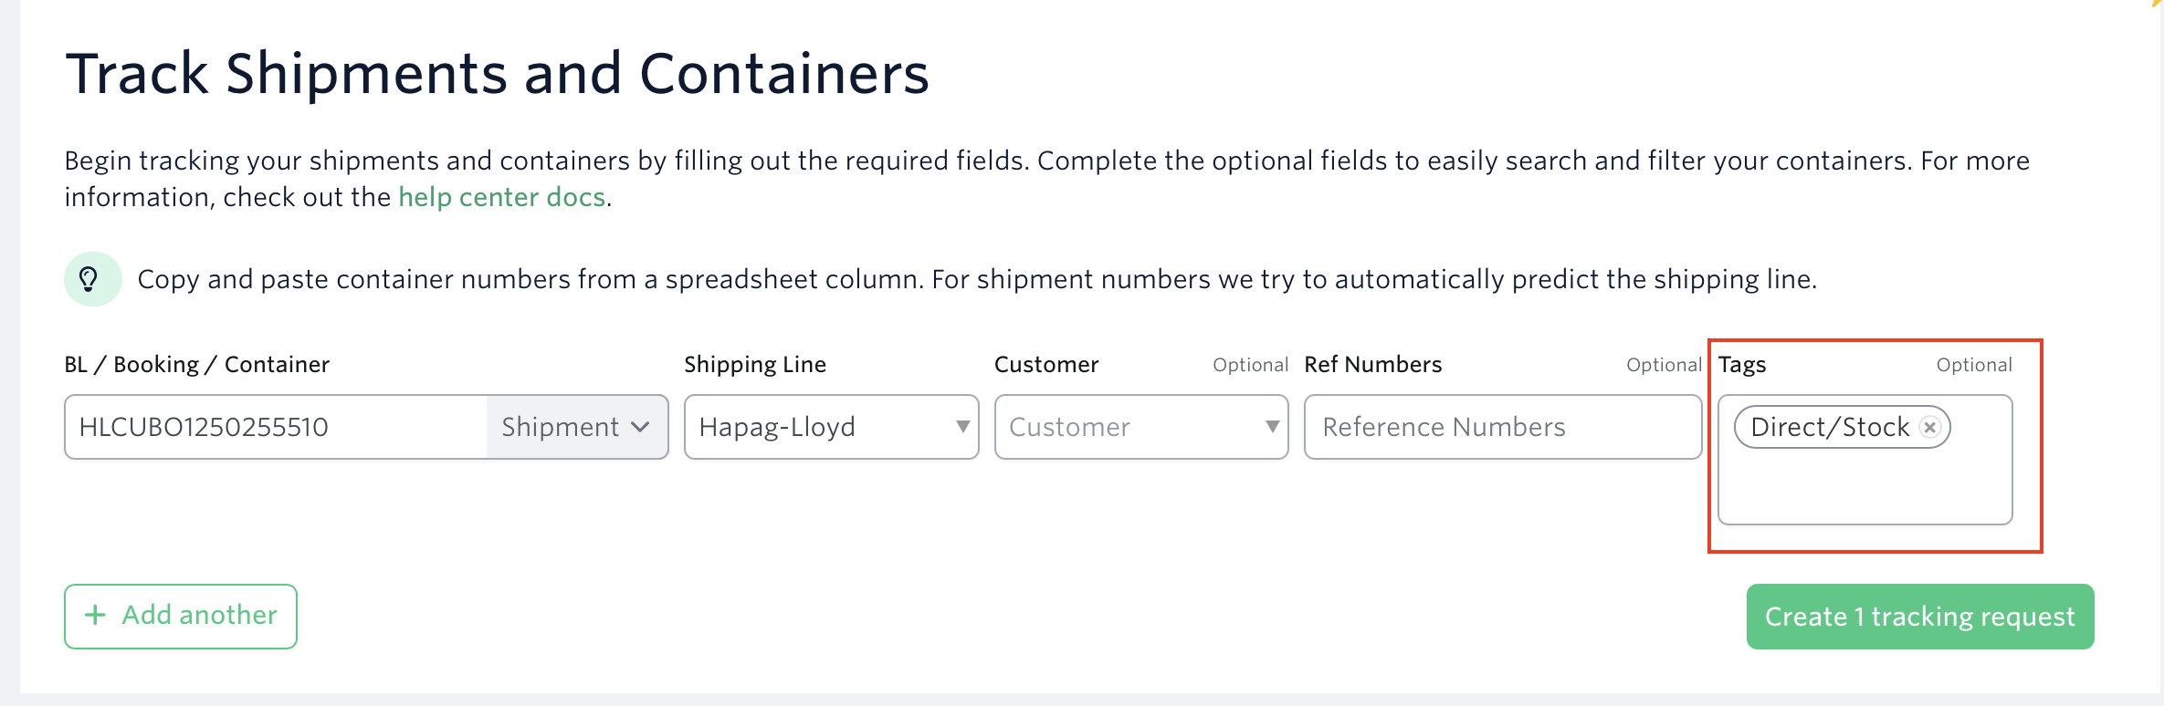This screenshot has height=706, width=2164.
Task: Click the Tags field label
Action: (x=1742, y=365)
